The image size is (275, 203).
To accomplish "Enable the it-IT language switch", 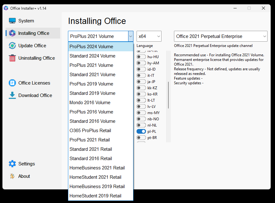I will pos(141,75).
